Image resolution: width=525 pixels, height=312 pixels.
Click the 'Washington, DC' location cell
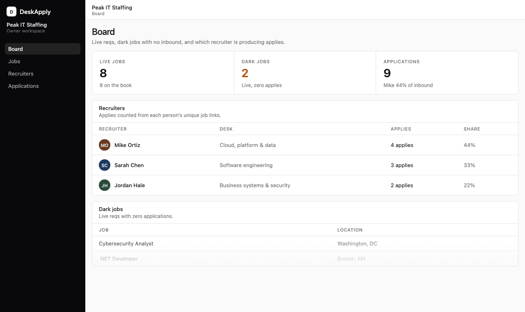(357, 243)
